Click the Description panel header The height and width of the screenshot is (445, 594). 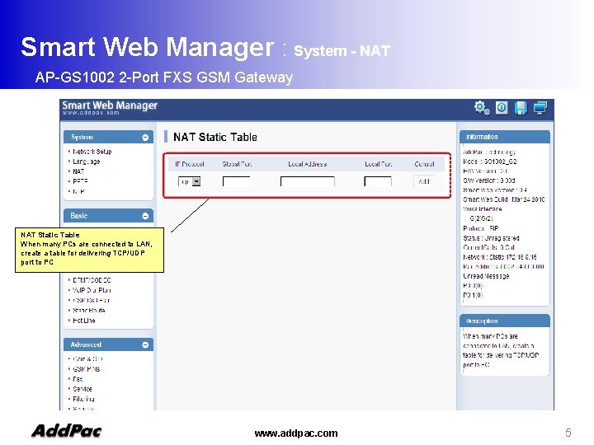(505, 321)
